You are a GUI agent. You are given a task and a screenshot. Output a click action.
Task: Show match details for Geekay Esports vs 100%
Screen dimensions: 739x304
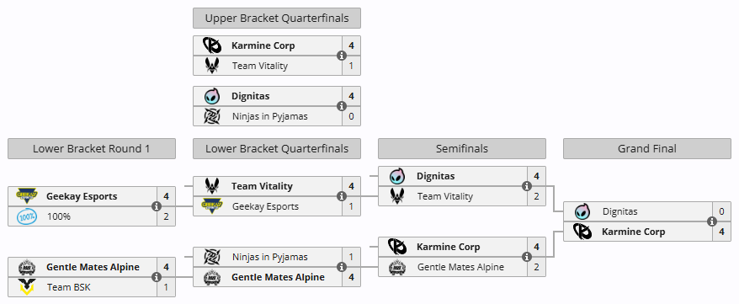(157, 206)
